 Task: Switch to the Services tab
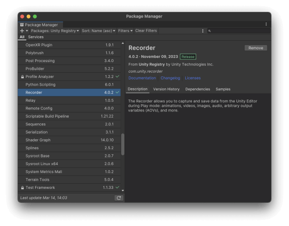point(36,37)
